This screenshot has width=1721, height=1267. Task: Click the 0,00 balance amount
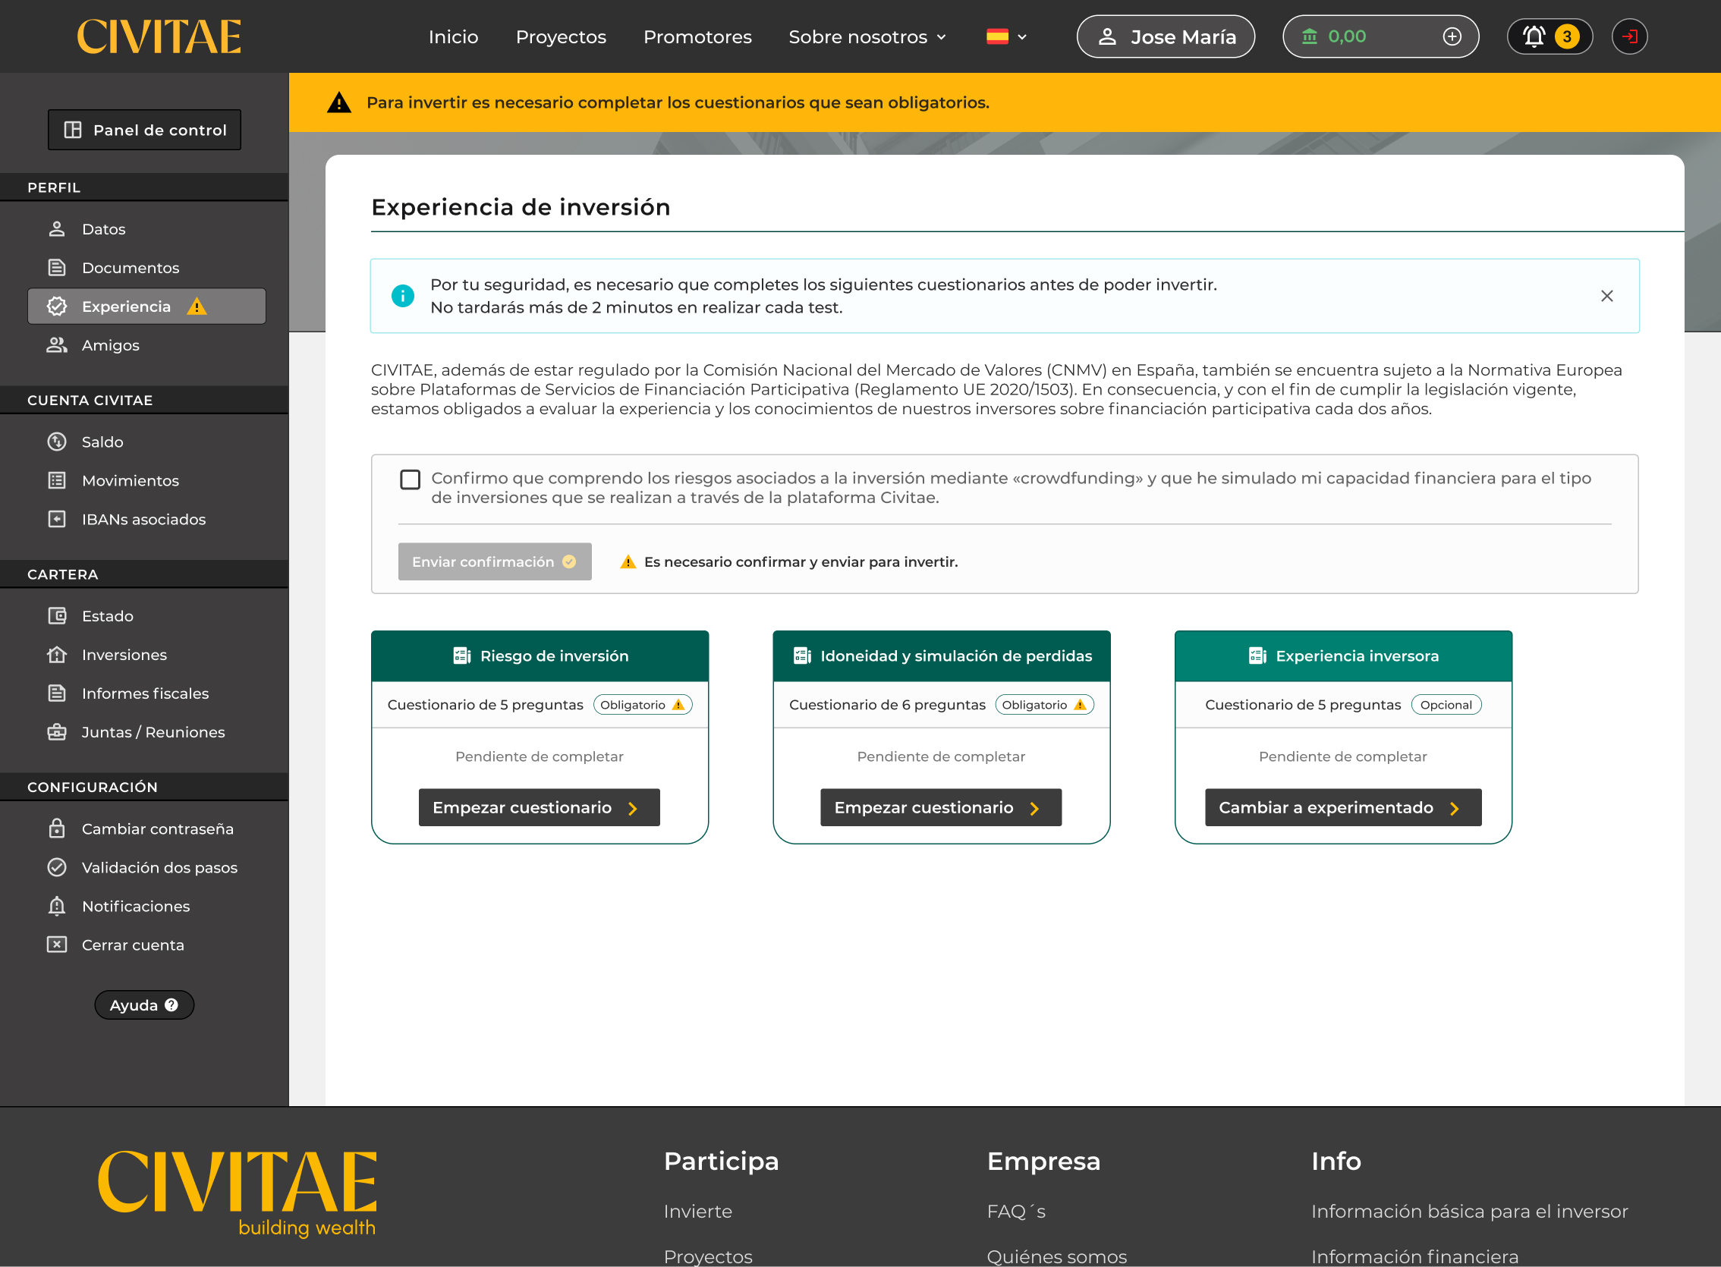click(x=1347, y=36)
